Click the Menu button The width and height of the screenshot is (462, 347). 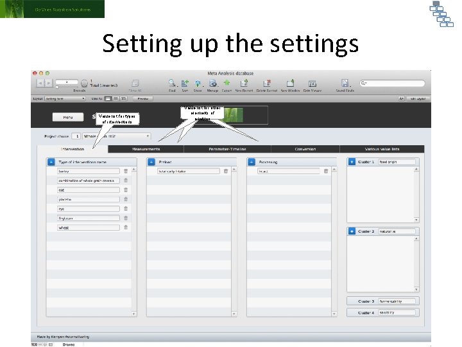click(68, 117)
